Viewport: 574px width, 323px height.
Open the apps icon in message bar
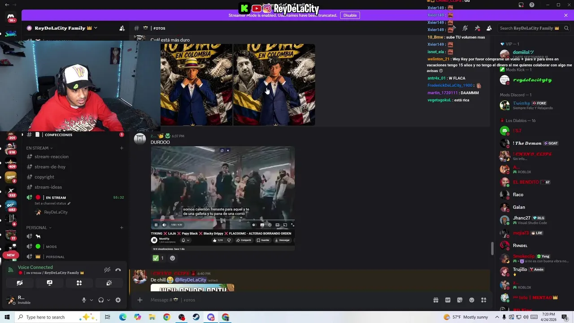tap(484, 300)
